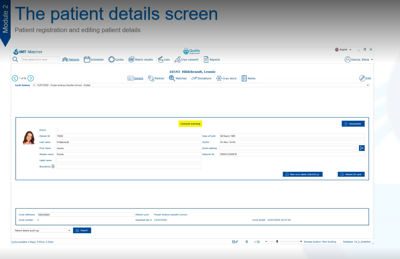Click the Documents button

coord(353,124)
